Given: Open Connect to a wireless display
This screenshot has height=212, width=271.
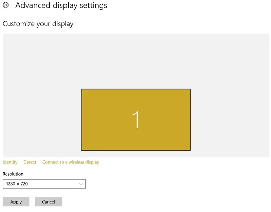Looking at the screenshot, I should 70,162.
